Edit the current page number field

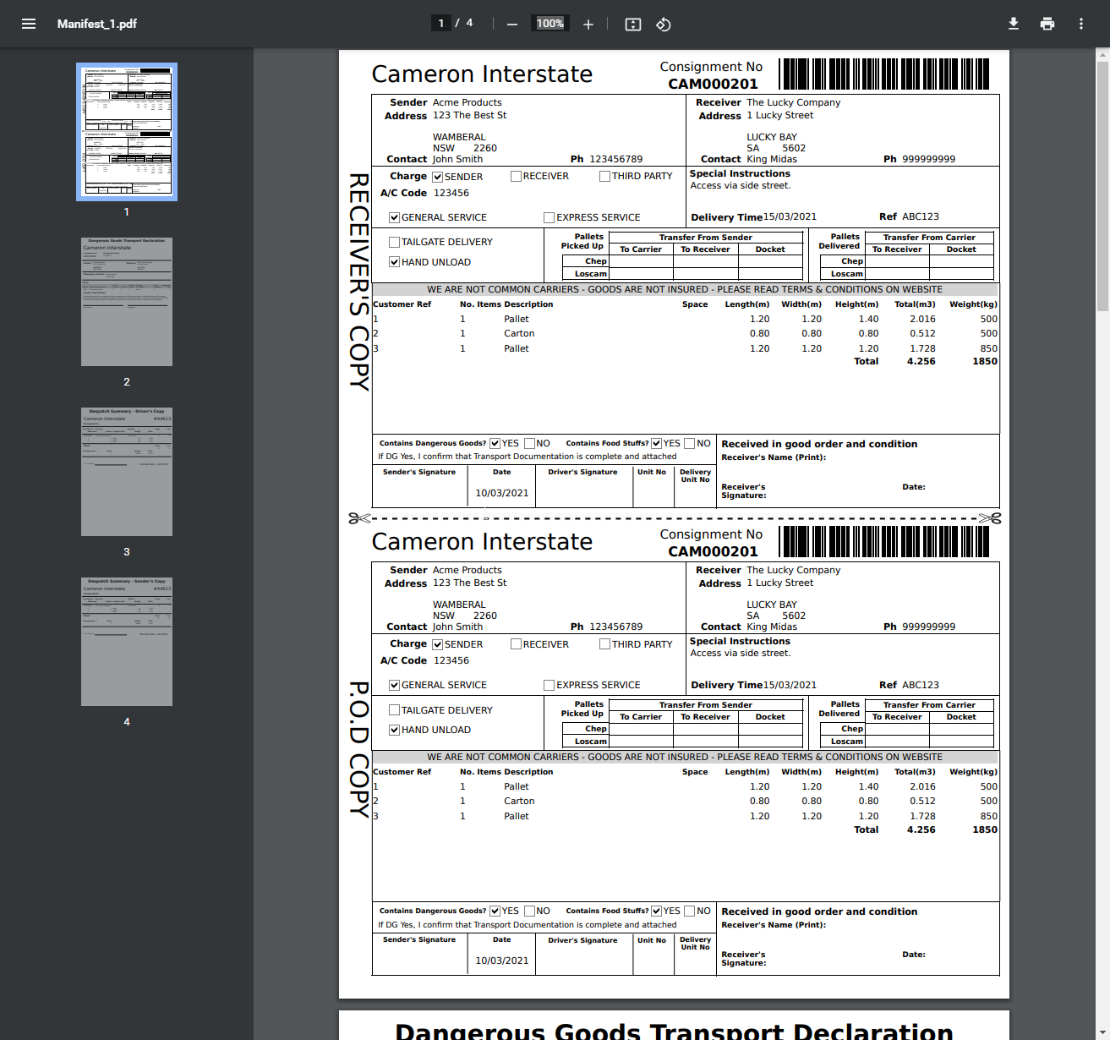pyautogui.click(x=440, y=23)
